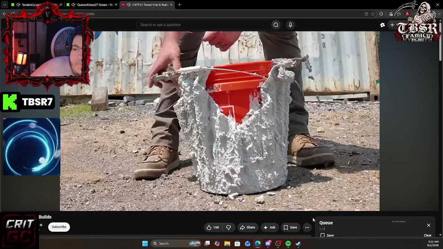Mute the YouTube tab audio
443x249 pixels.
pyautogui.click(x=129, y=5)
